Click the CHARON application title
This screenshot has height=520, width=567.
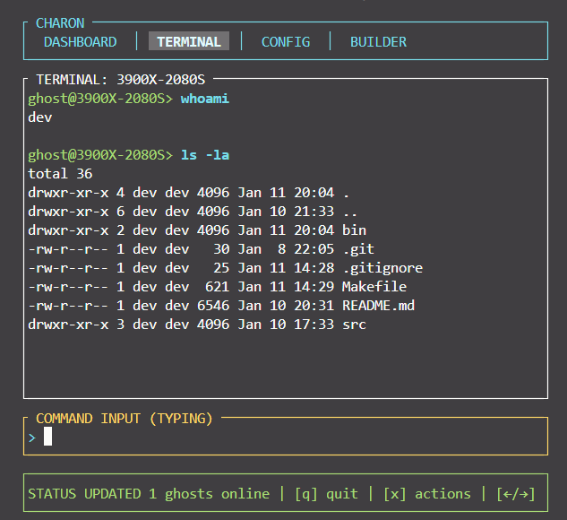tap(60, 22)
